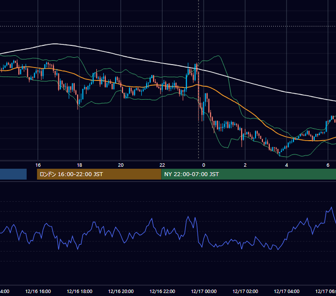Click the 16 hour label on upper chart
Image resolution: width=336 pixels, height=296 pixels.
(x=38, y=165)
